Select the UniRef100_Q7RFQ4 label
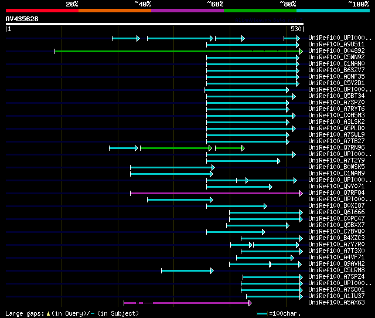 (336, 193)
